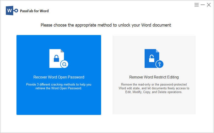This screenshot has width=214, height=133.
Task: Click the unlocked document icon
Action: click(152, 58)
